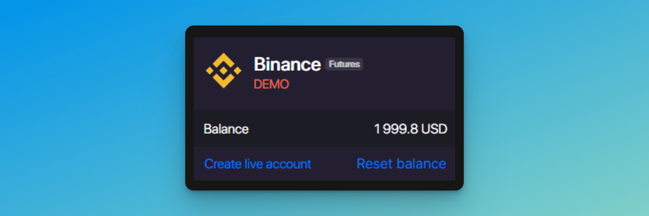Click the account card header area
This screenshot has width=649, height=216.
click(x=324, y=74)
